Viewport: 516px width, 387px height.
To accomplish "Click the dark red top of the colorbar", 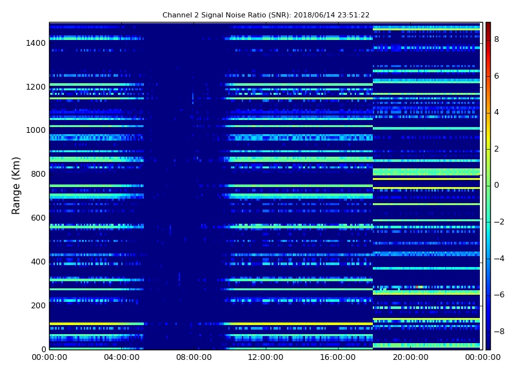I will pyautogui.click(x=488, y=27).
